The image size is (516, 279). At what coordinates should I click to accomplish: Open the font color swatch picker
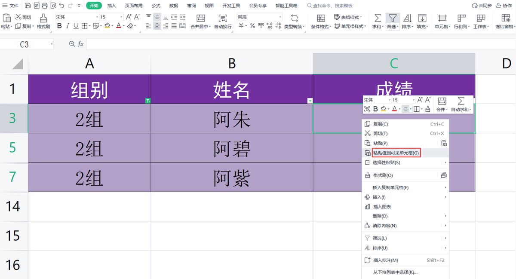(x=123, y=26)
